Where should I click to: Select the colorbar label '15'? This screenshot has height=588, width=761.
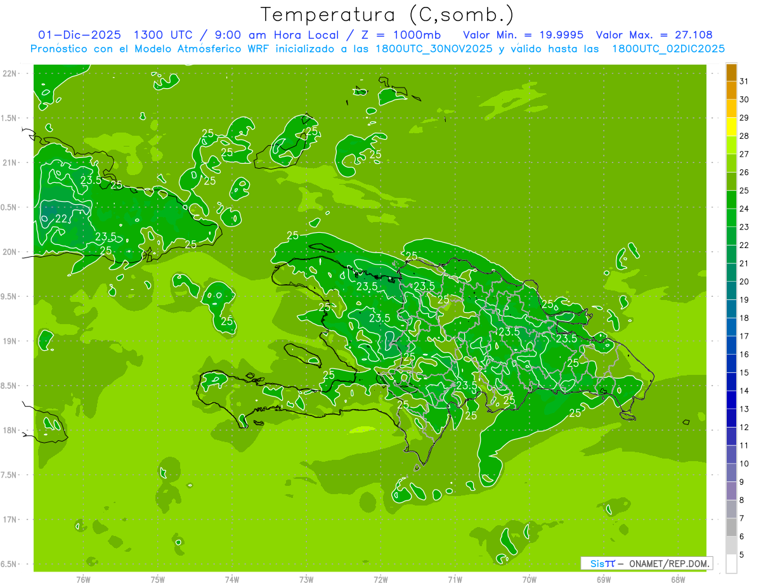(745, 372)
